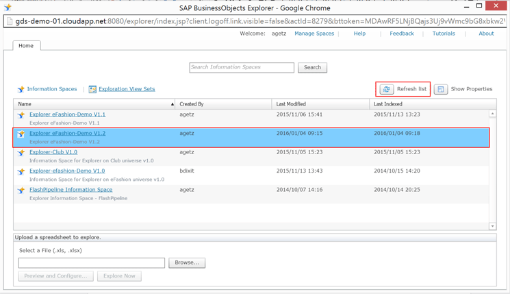
Task: Click Created By bdixit cell
Action: tap(187, 171)
